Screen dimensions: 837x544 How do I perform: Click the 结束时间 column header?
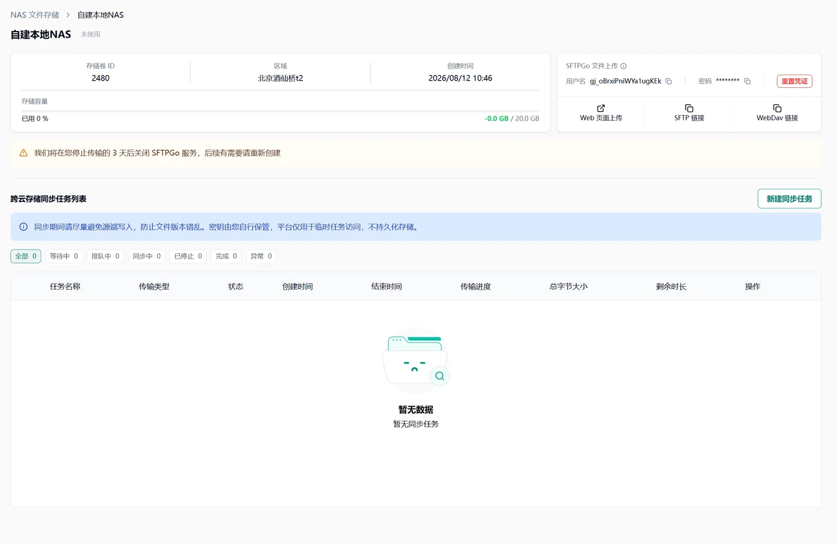[x=387, y=287]
